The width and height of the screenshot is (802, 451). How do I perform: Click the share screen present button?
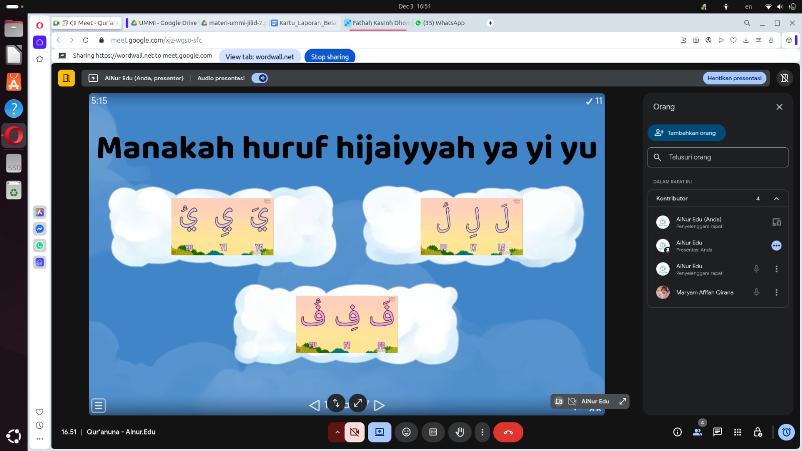point(379,432)
